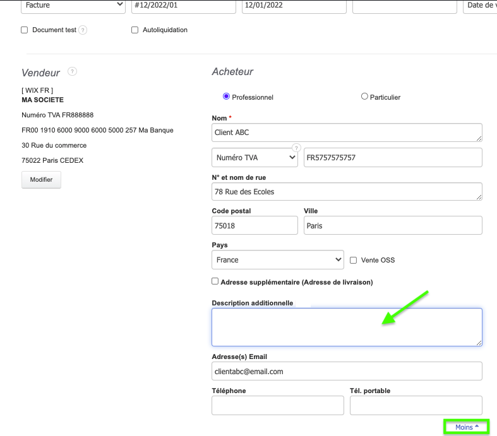
Task: Select the Téléphone input field
Action: pos(277,405)
